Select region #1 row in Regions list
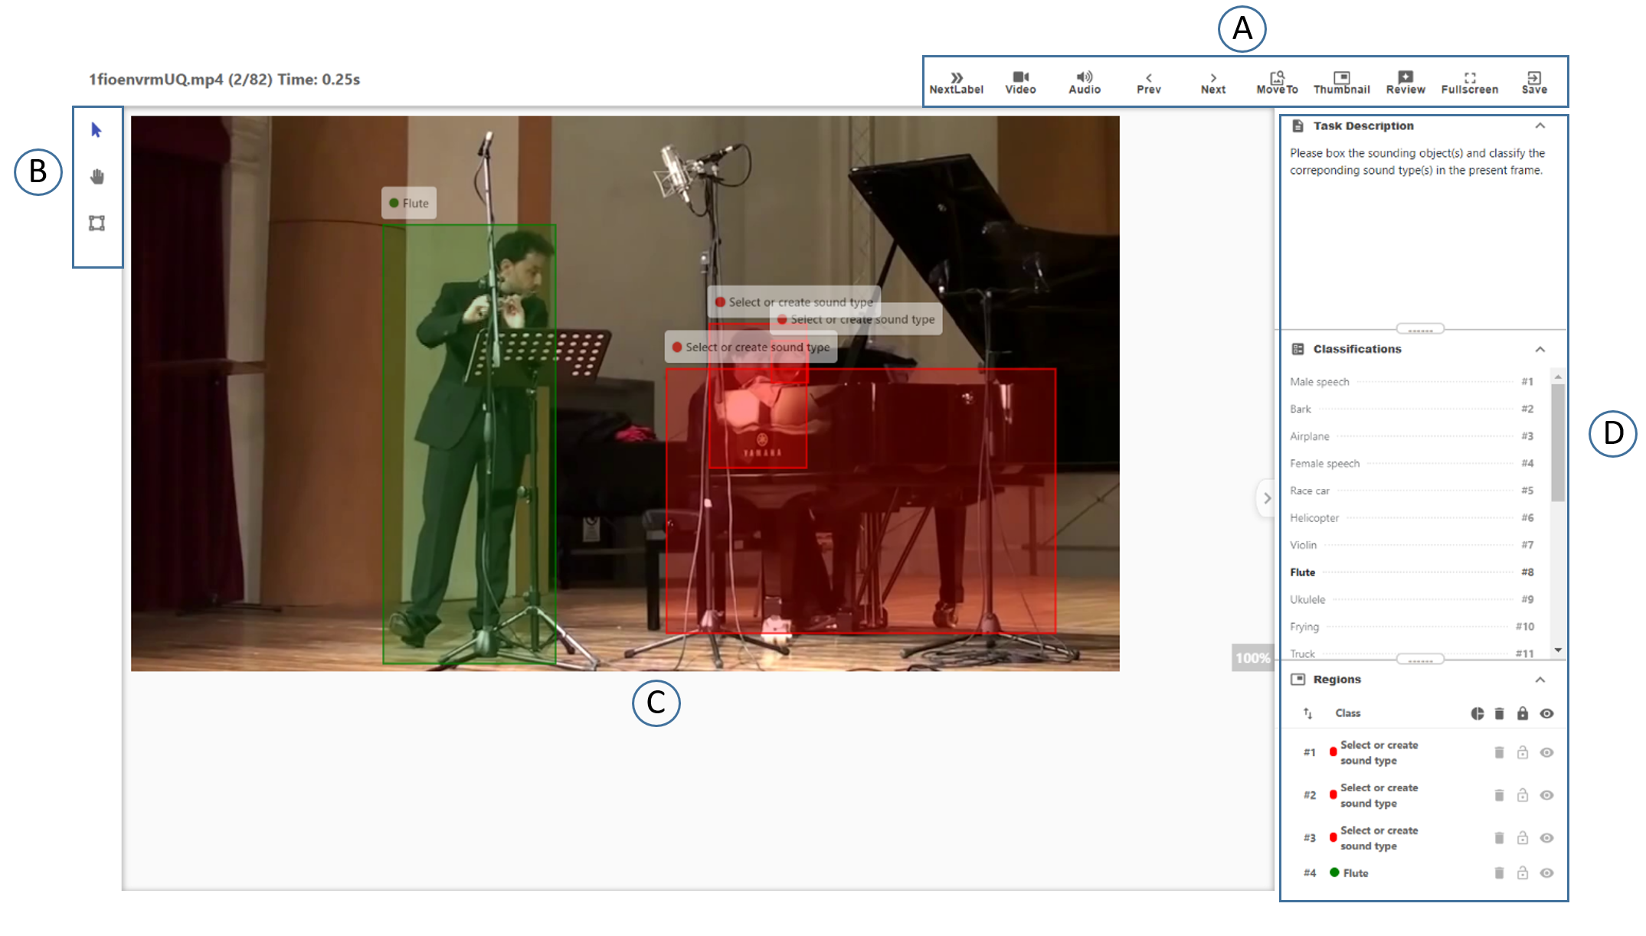Image resolution: width=1646 pixels, height=936 pixels. click(x=1423, y=752)
